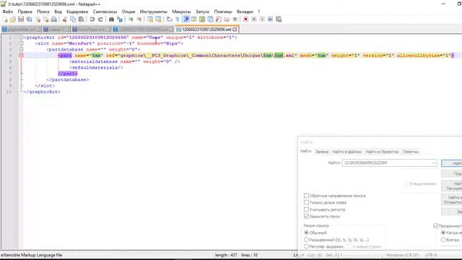
Task: Play back the recorded macro icon
Action: tap(262, 19)
